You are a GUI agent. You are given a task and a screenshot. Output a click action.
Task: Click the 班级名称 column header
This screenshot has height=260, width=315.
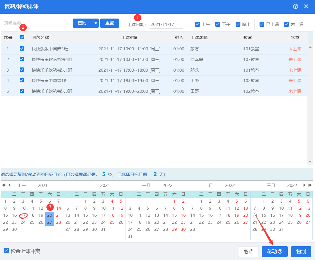[x=40, y=37]
